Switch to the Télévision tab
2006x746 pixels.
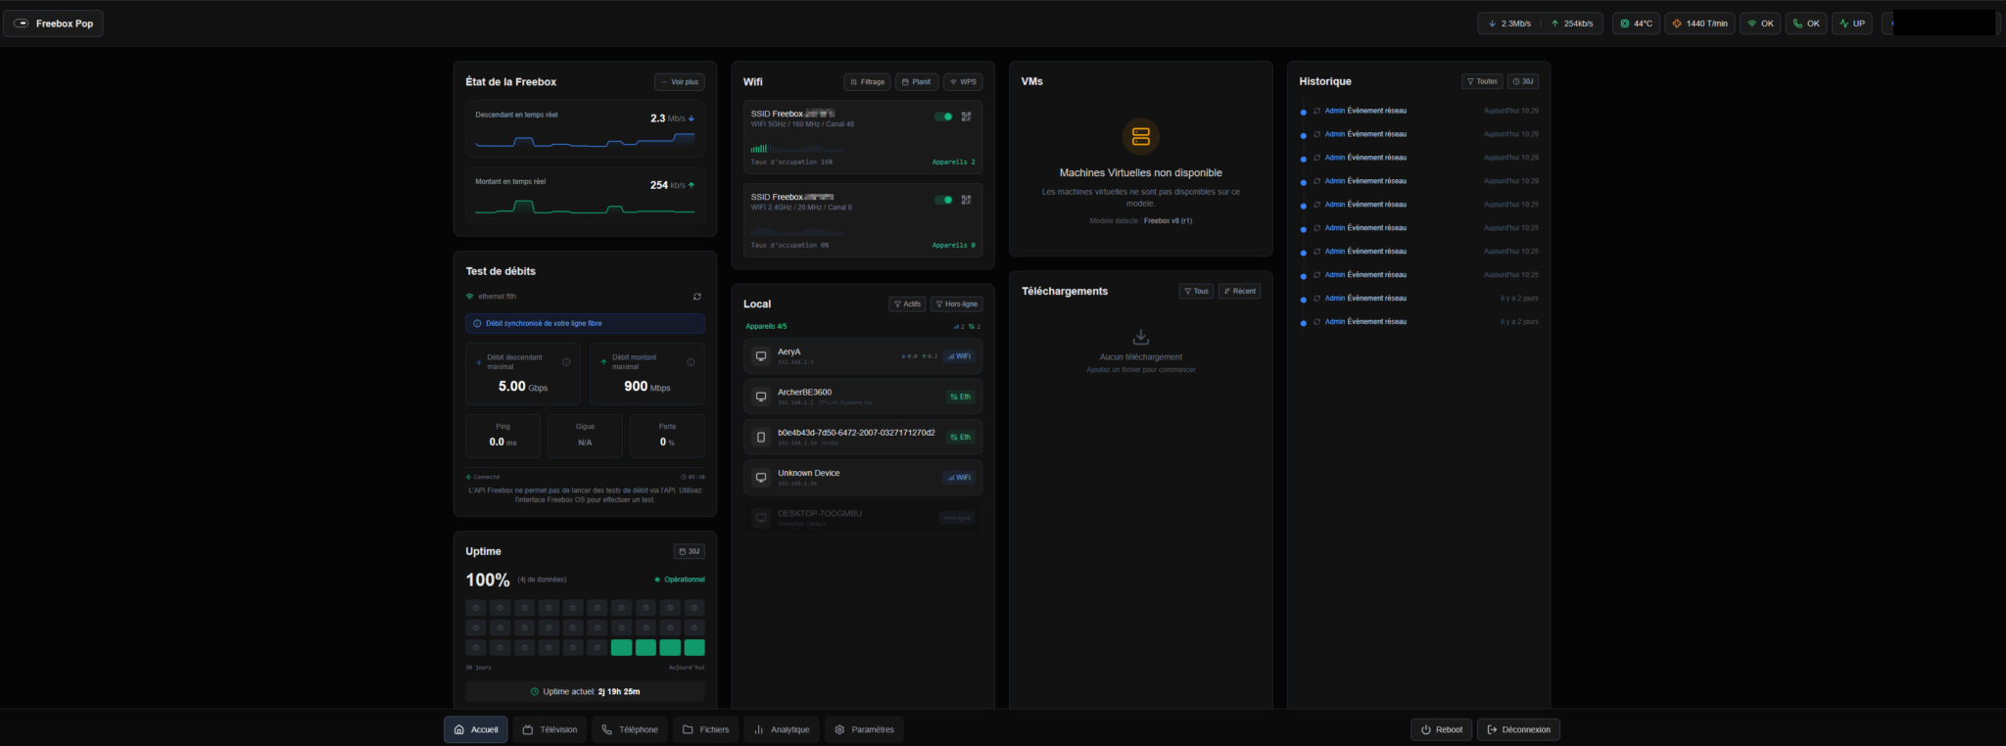(x=549, y=729)
